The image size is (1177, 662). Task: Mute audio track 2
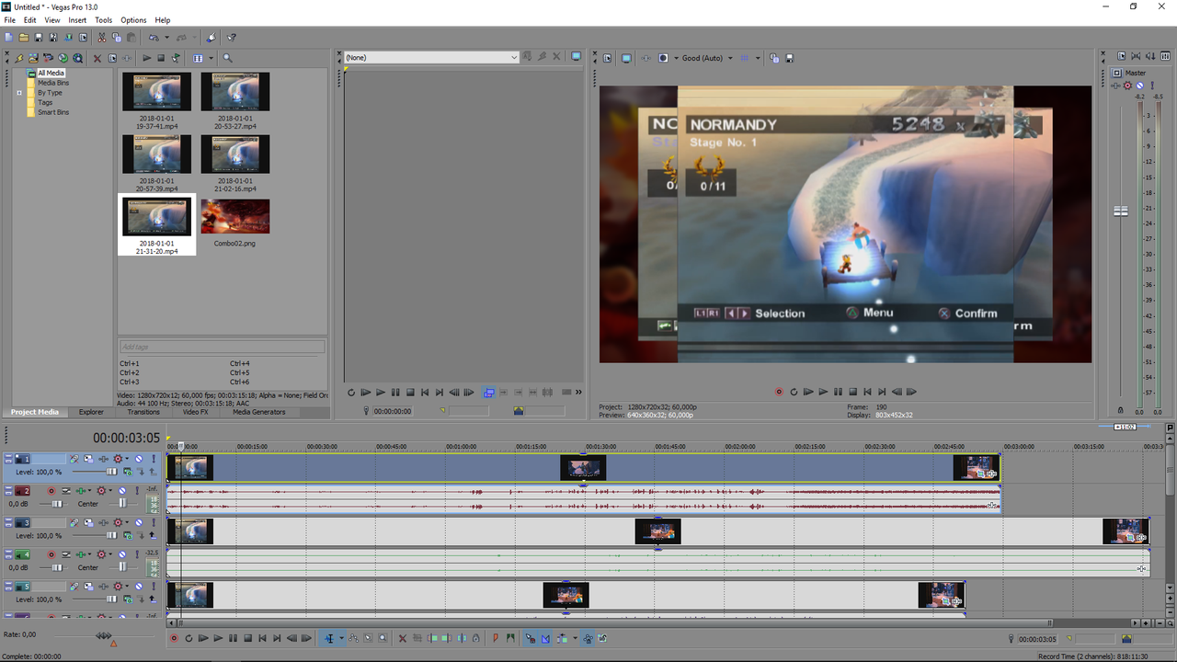[122, 491]
